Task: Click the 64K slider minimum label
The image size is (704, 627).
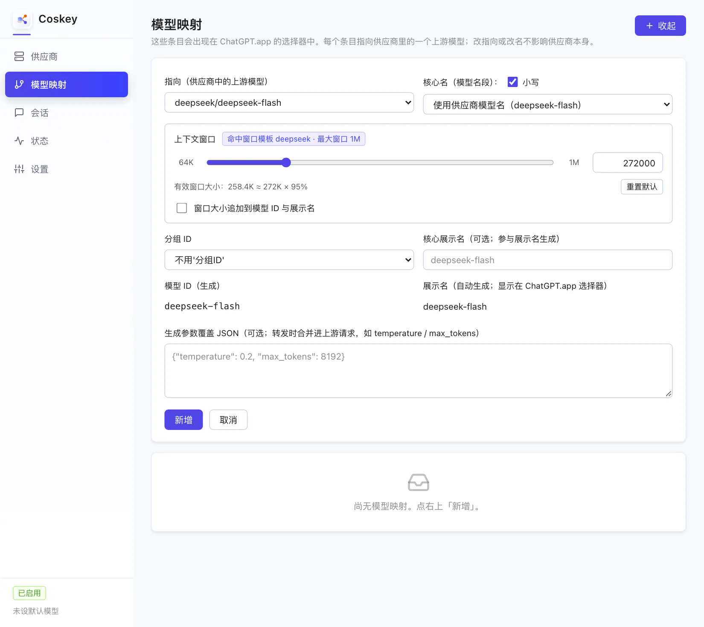Action: click(186, 163)
